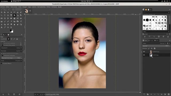Select the Blur/Sharpen drop tool
This screenshot has height=96, width=171.
click(14, 25)
